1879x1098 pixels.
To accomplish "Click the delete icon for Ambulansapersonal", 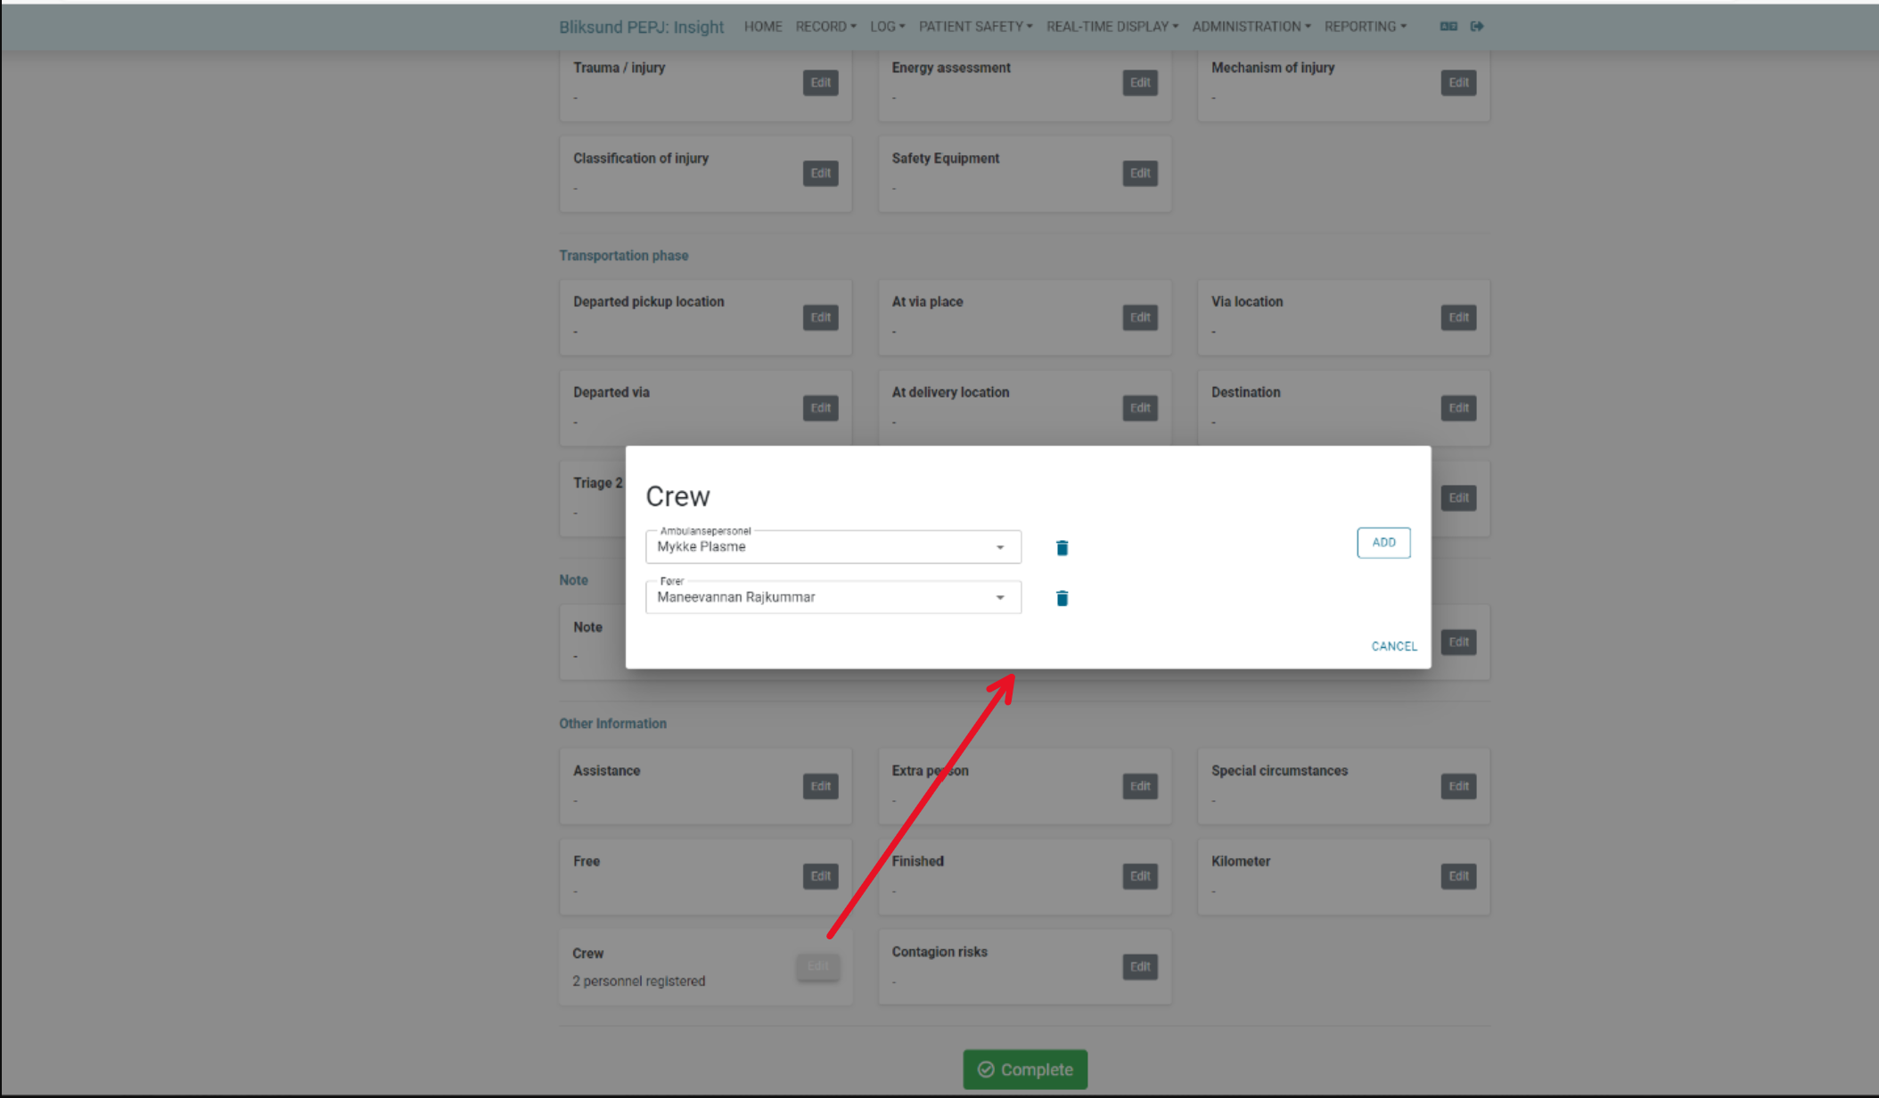I will [1061, 546].
